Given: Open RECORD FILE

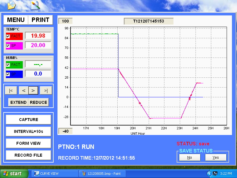Looking at the screenshot, I should (x=28, y=155).
